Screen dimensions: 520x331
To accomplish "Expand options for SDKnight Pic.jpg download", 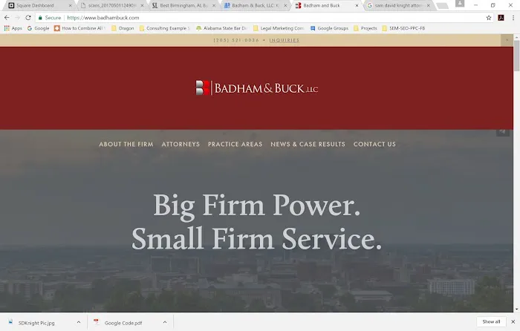I will coord(79,322).
